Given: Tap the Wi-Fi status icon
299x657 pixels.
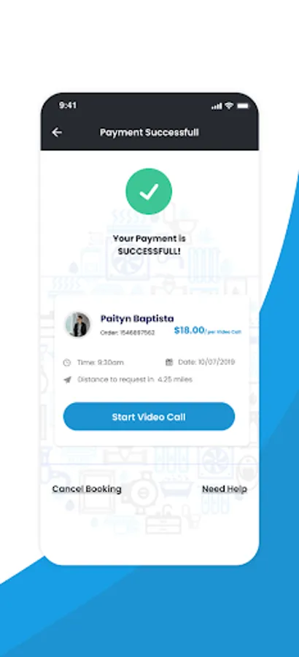Looking at the screenshot, I should point(229,106).
